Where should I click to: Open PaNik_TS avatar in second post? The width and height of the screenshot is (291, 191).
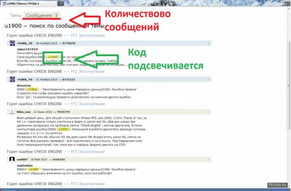tap(12, 80)
